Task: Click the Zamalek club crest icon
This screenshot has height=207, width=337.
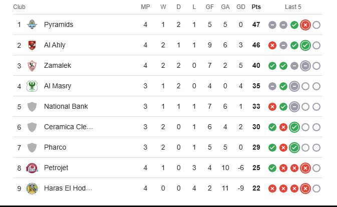Action: point(32,65)
